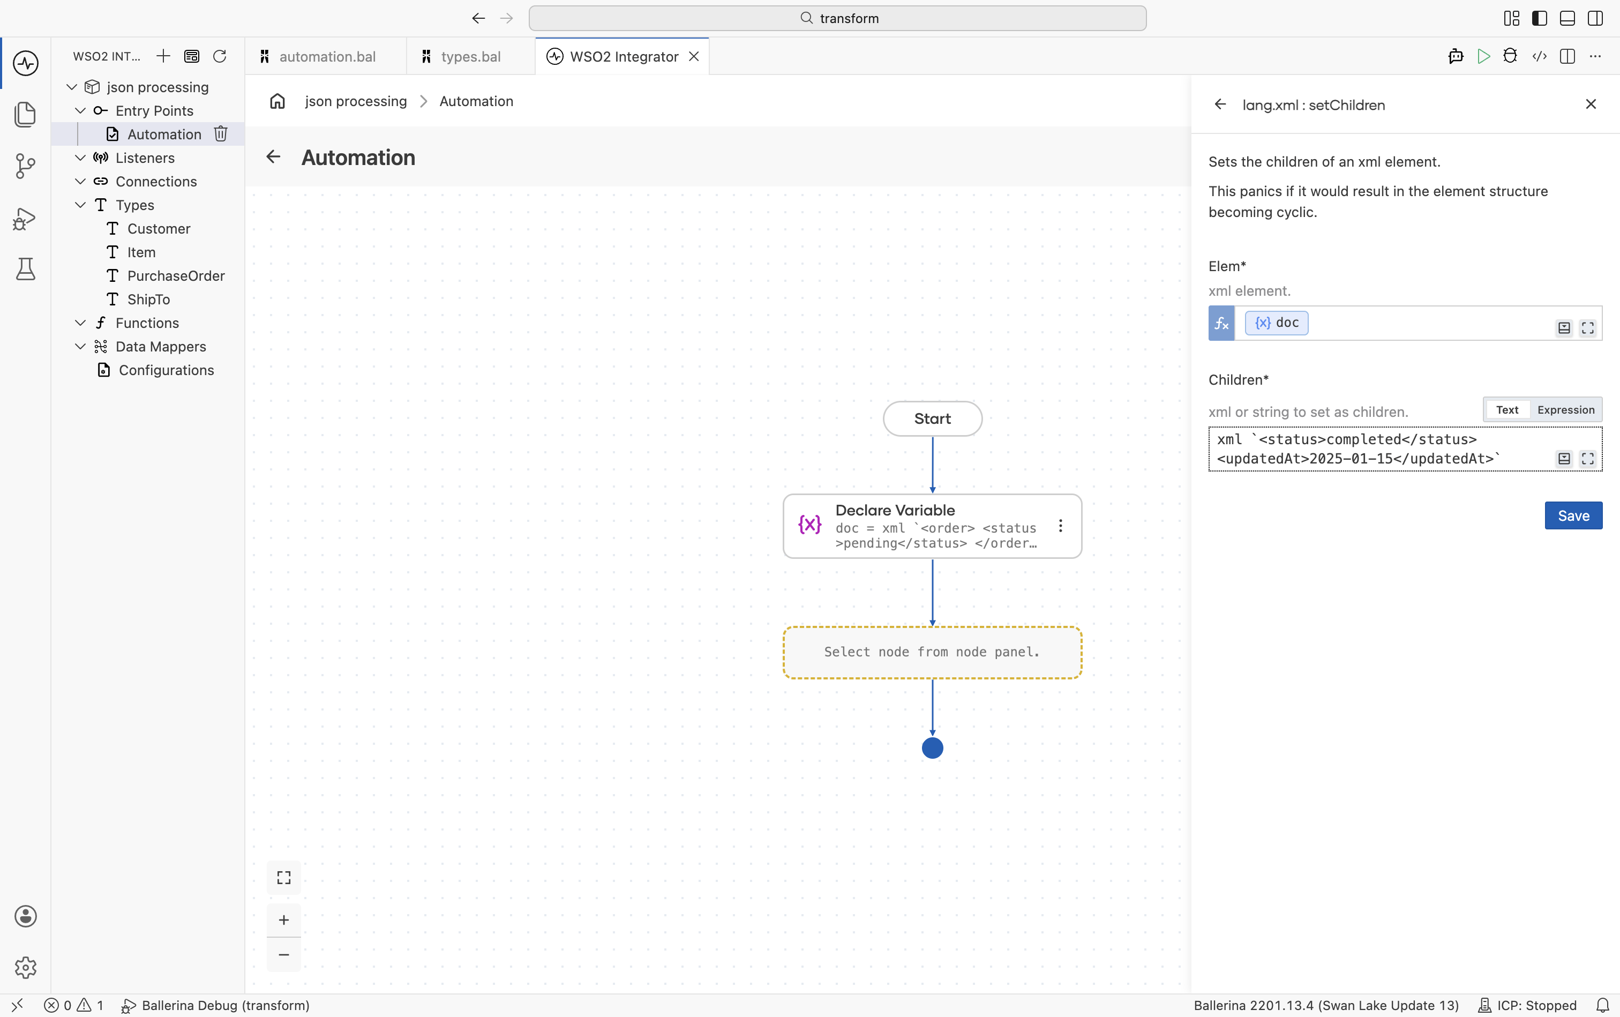This screenshot has width=1620, height=1017.
Task: Select the WSO2 Integrator tab
Action: [x=622, y=56]
